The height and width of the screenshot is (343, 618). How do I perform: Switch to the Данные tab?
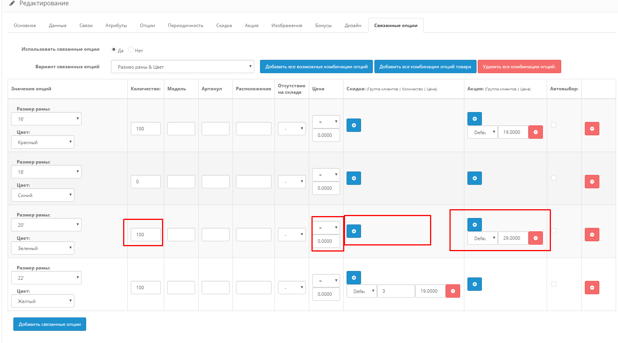tap(58, 26)
